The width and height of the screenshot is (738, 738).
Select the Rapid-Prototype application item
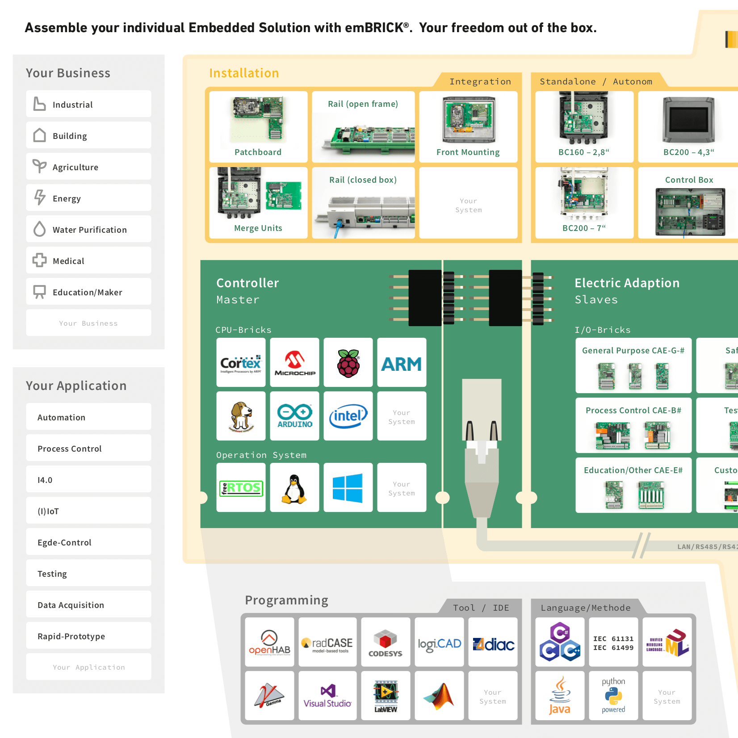[x=88, y=636]
